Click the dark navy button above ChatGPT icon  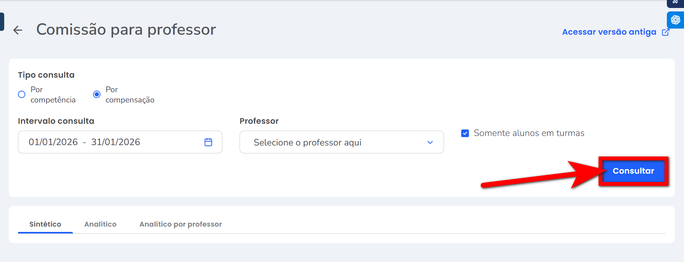tap(675, 3)
